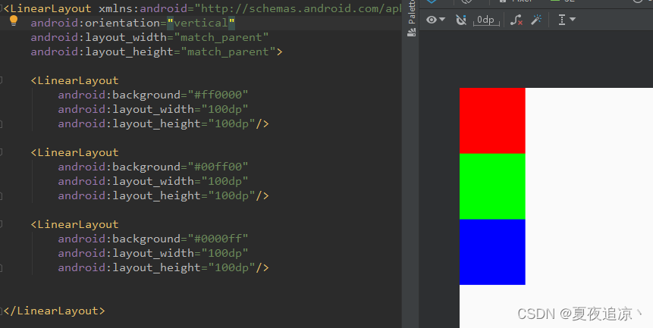
Task: Select the green square in the preview
Action: pyautogui.click(x=492, y=186)
